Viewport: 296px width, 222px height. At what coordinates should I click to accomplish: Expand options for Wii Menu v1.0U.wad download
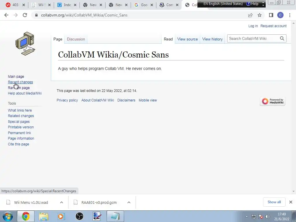(62, 202)
